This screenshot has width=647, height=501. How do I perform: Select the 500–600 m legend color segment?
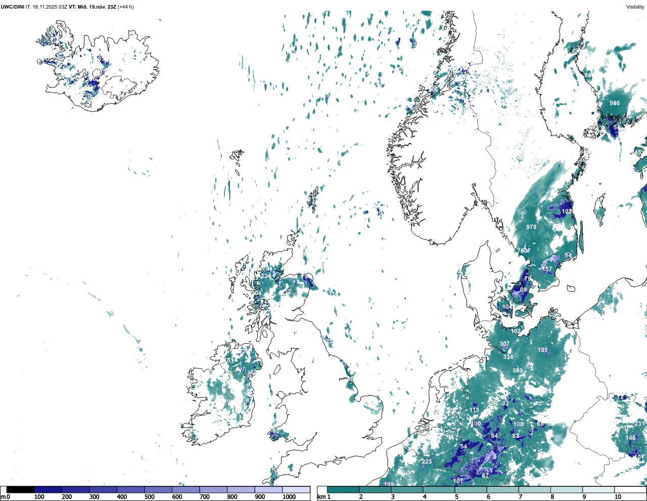[158, 489]
